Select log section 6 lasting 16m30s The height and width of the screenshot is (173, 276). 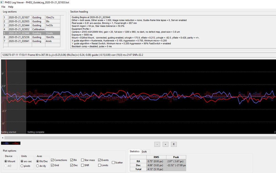tap(32, 37)
